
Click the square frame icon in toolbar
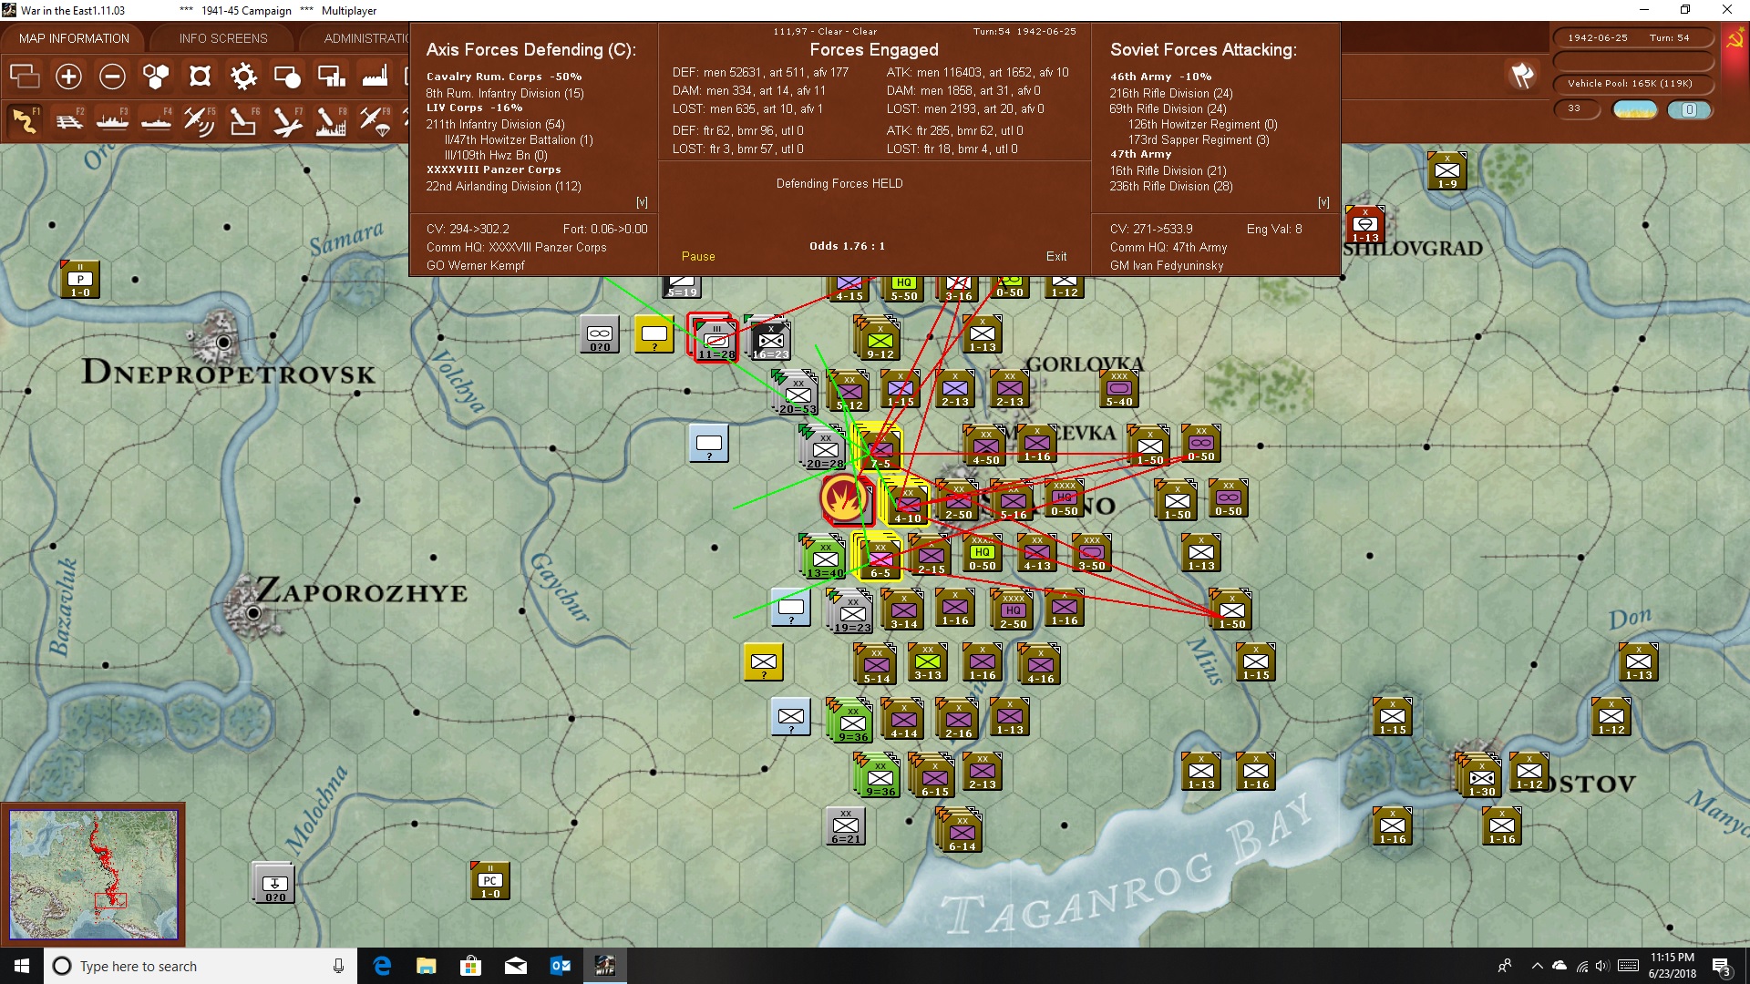click(200, 77)
